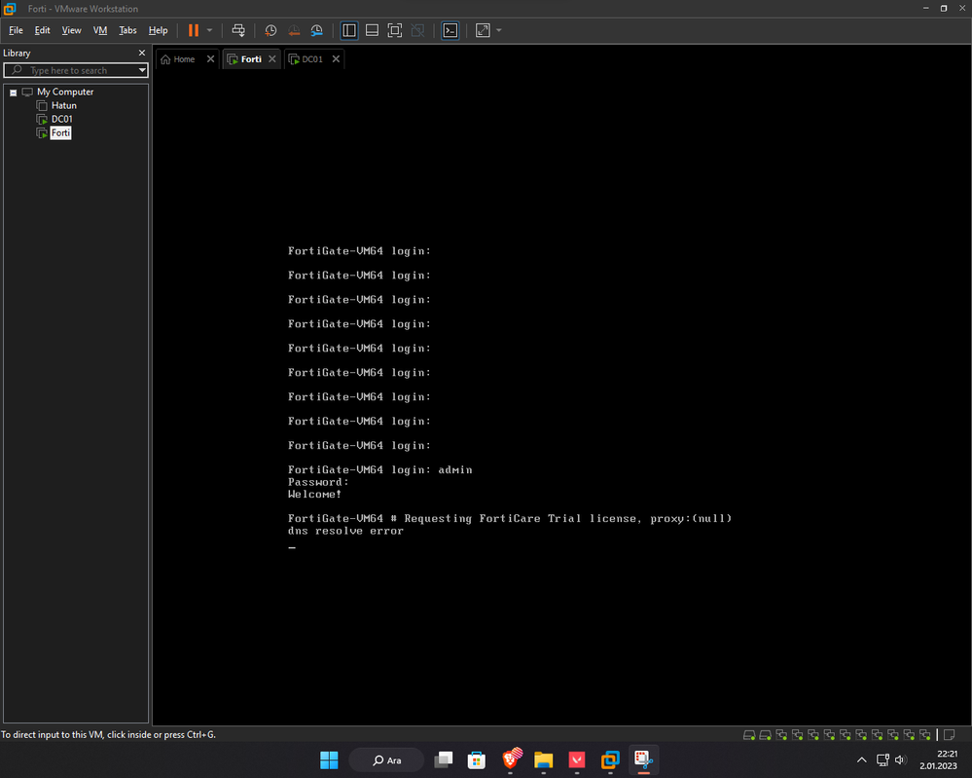This screenshot has height=778, width=972.
Task: Open the power options dropdown beside the pause button
Action: point(209,30)
